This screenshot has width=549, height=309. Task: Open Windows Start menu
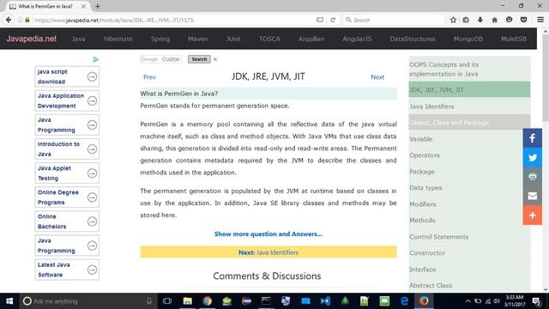pos(9,301)
